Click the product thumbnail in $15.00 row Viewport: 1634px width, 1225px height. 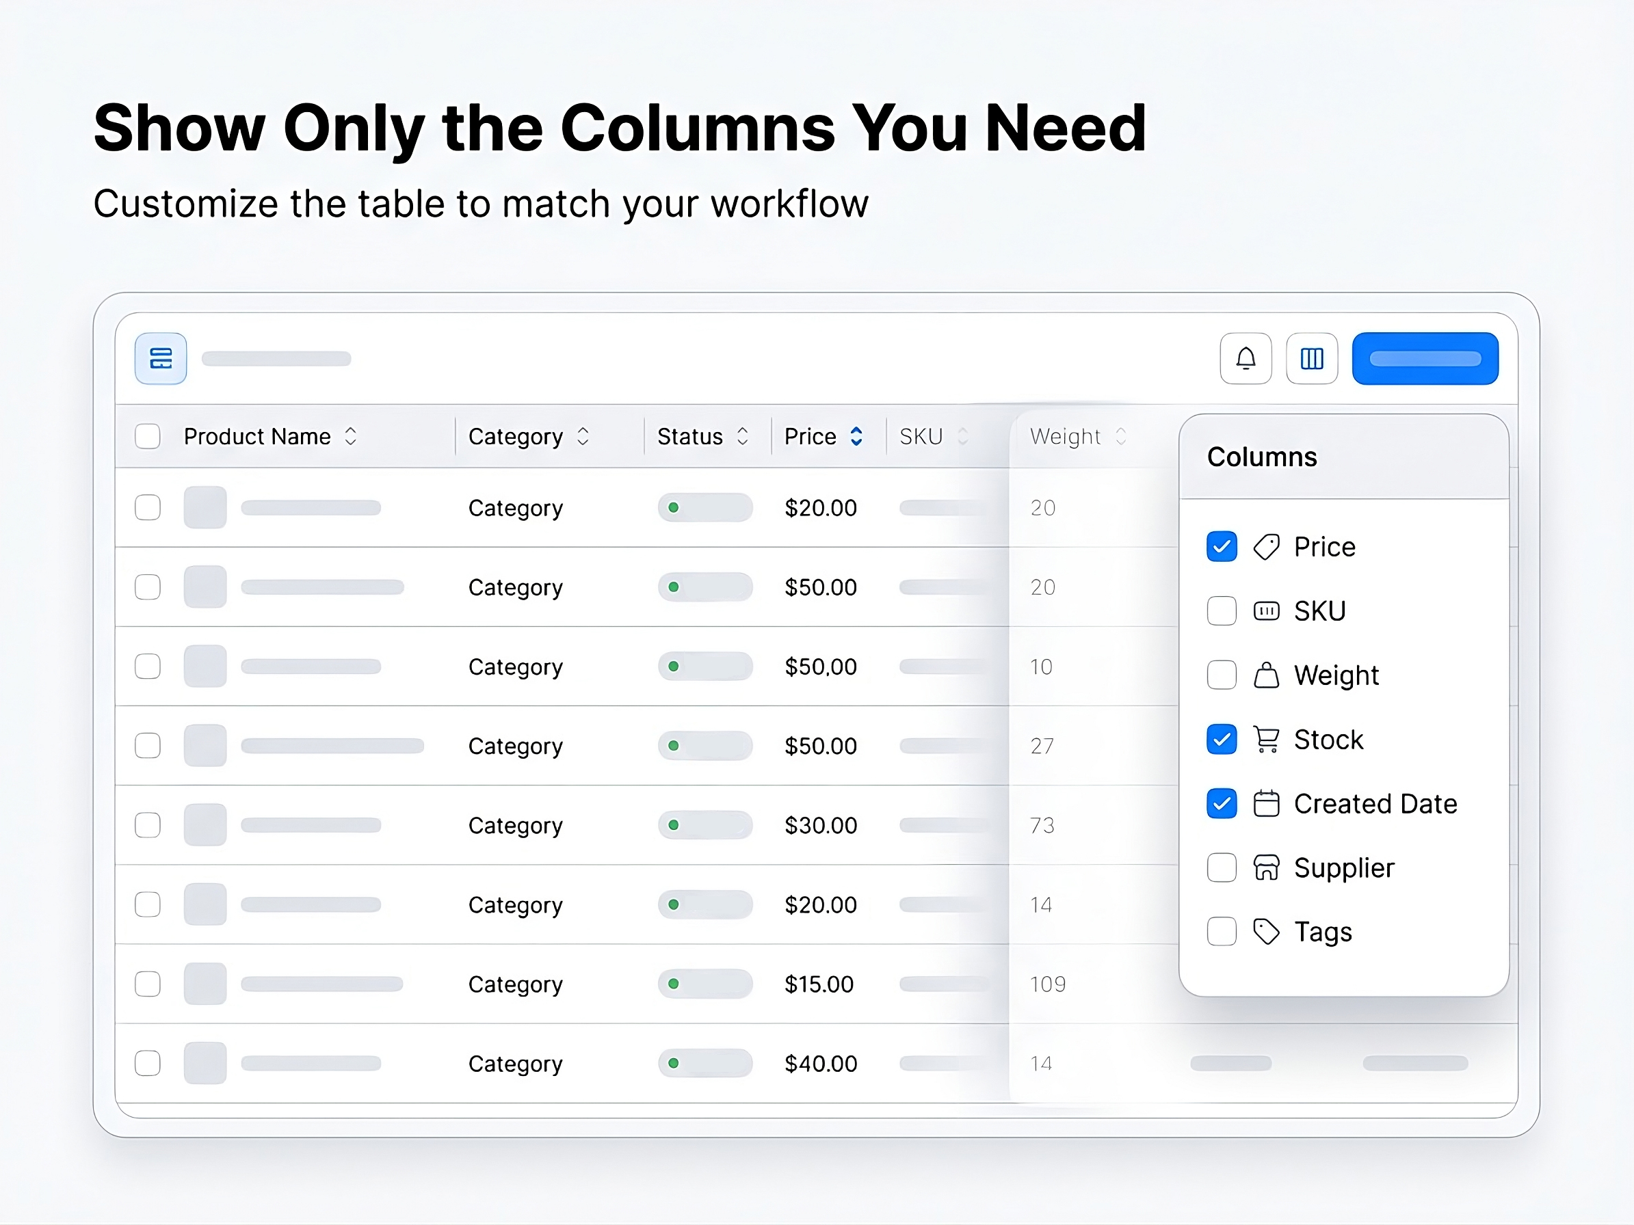click(205, 984)
